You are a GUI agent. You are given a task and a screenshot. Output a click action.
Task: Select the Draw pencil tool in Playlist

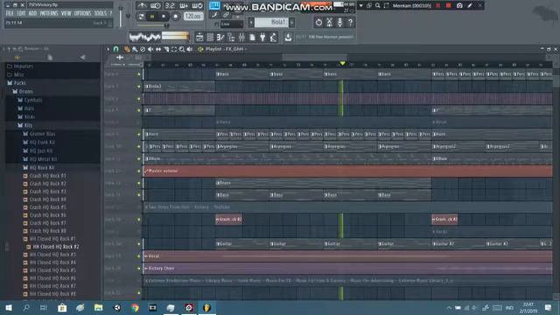click(x=127, y=49)
